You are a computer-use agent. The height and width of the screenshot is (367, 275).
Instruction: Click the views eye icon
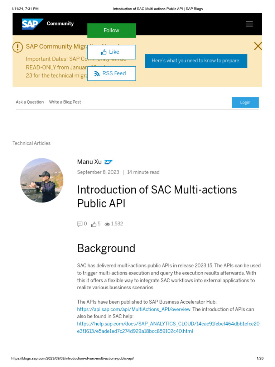pos(107,224)
